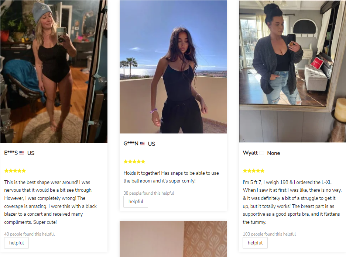Mark E***S's shapewear review as helpful
Viewport: 346px width, 257px height.
point(17,243)
